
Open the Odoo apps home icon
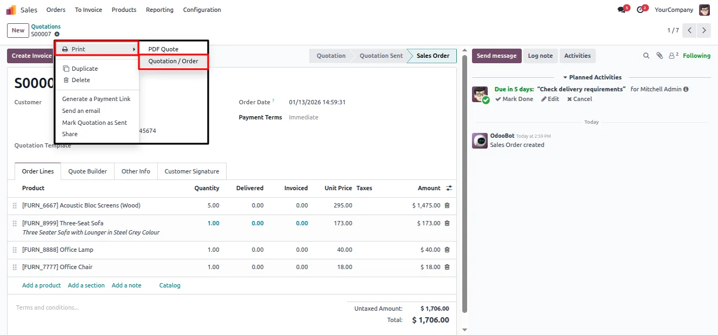11,10
